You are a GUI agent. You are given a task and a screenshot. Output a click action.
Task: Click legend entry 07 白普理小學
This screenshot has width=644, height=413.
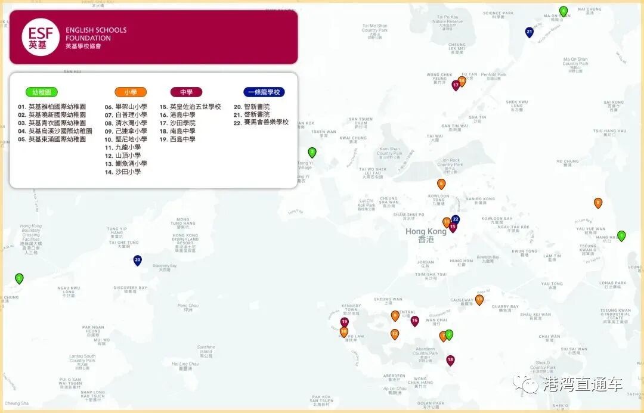point(126,115)
